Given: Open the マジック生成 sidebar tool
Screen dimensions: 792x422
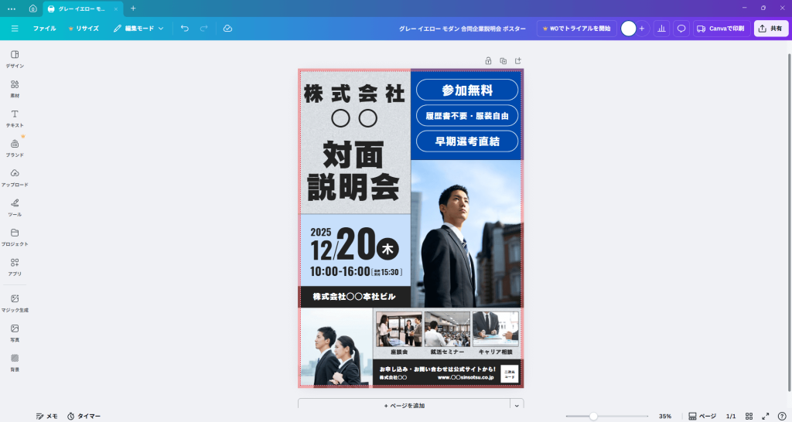Looking at the screenshot, I should [x=15, y=302].
